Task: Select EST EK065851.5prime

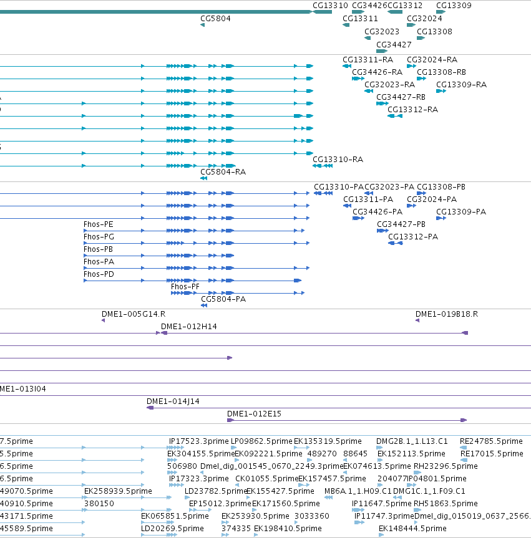Action: coord(175,516)
